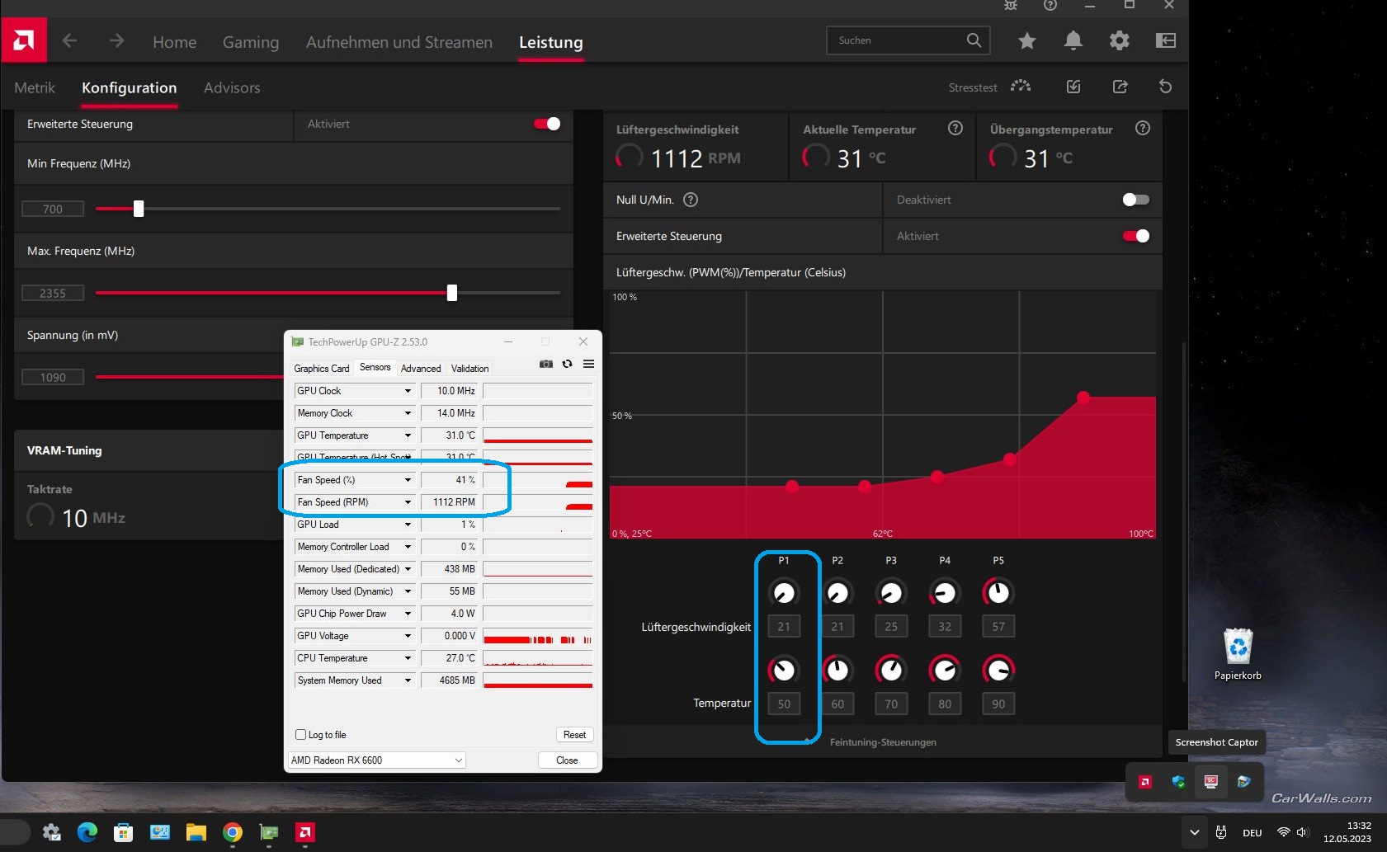Open GPU-Z hamburger menu
The width and height of the screenshot is (1387, 852).
point(588,364)
